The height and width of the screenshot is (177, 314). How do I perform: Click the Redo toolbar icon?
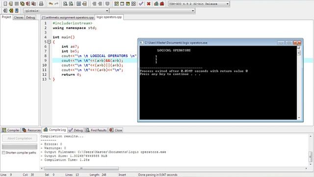(x=56, y=3)
